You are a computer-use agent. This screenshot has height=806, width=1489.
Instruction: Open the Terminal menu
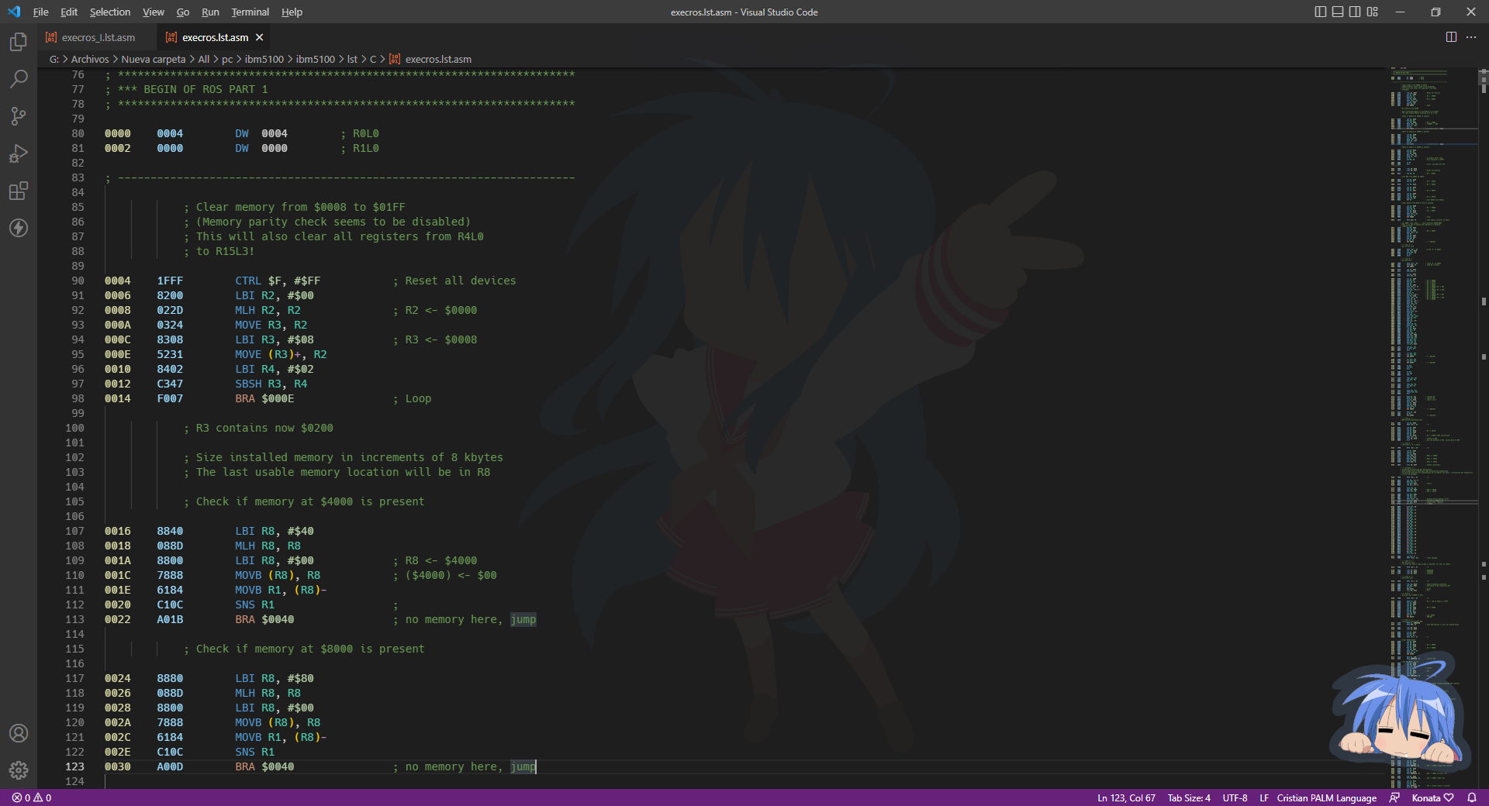coord(249,12)
